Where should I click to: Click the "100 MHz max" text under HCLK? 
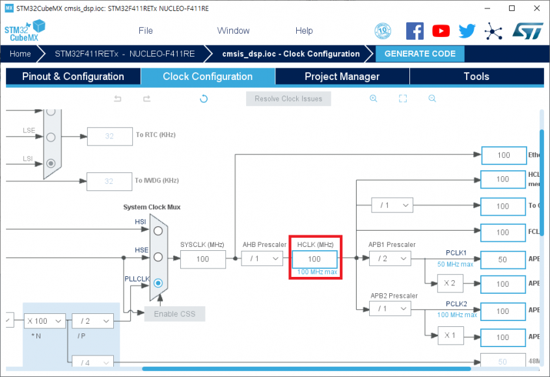point(317,272)
